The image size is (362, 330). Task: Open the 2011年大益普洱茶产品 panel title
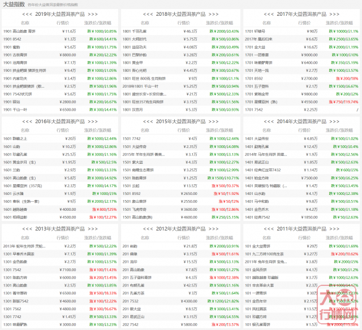[x=301, y=229]
